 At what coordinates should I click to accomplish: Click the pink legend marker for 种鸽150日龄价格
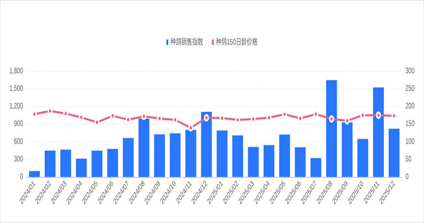point(213,42)
